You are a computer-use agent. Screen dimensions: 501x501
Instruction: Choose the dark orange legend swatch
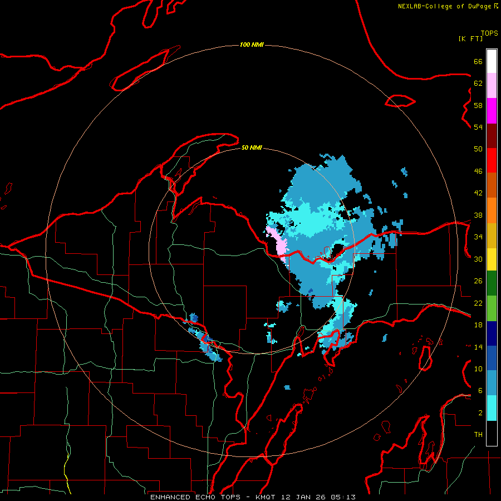(x=492, y=185)
